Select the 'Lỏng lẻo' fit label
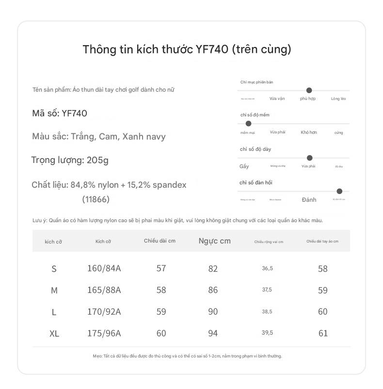Viewport: 383px width, 389px height. tap(338, 99)
